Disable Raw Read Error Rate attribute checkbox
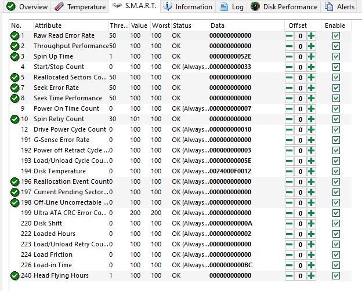Screen dimensions: 362x291 tap(336, 36)
